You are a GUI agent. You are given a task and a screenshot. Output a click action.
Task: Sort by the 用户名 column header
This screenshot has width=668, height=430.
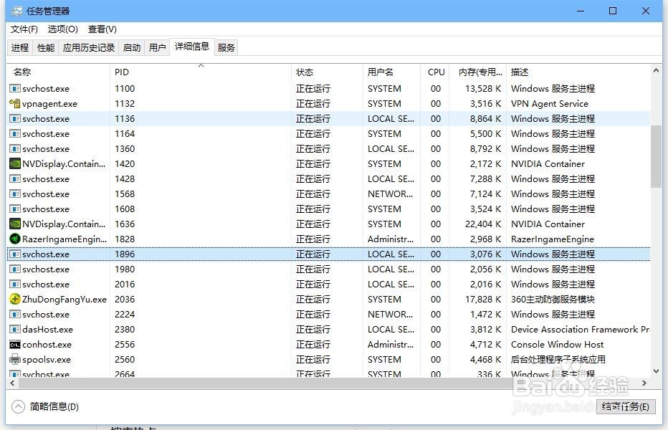(x=392, y=72)
